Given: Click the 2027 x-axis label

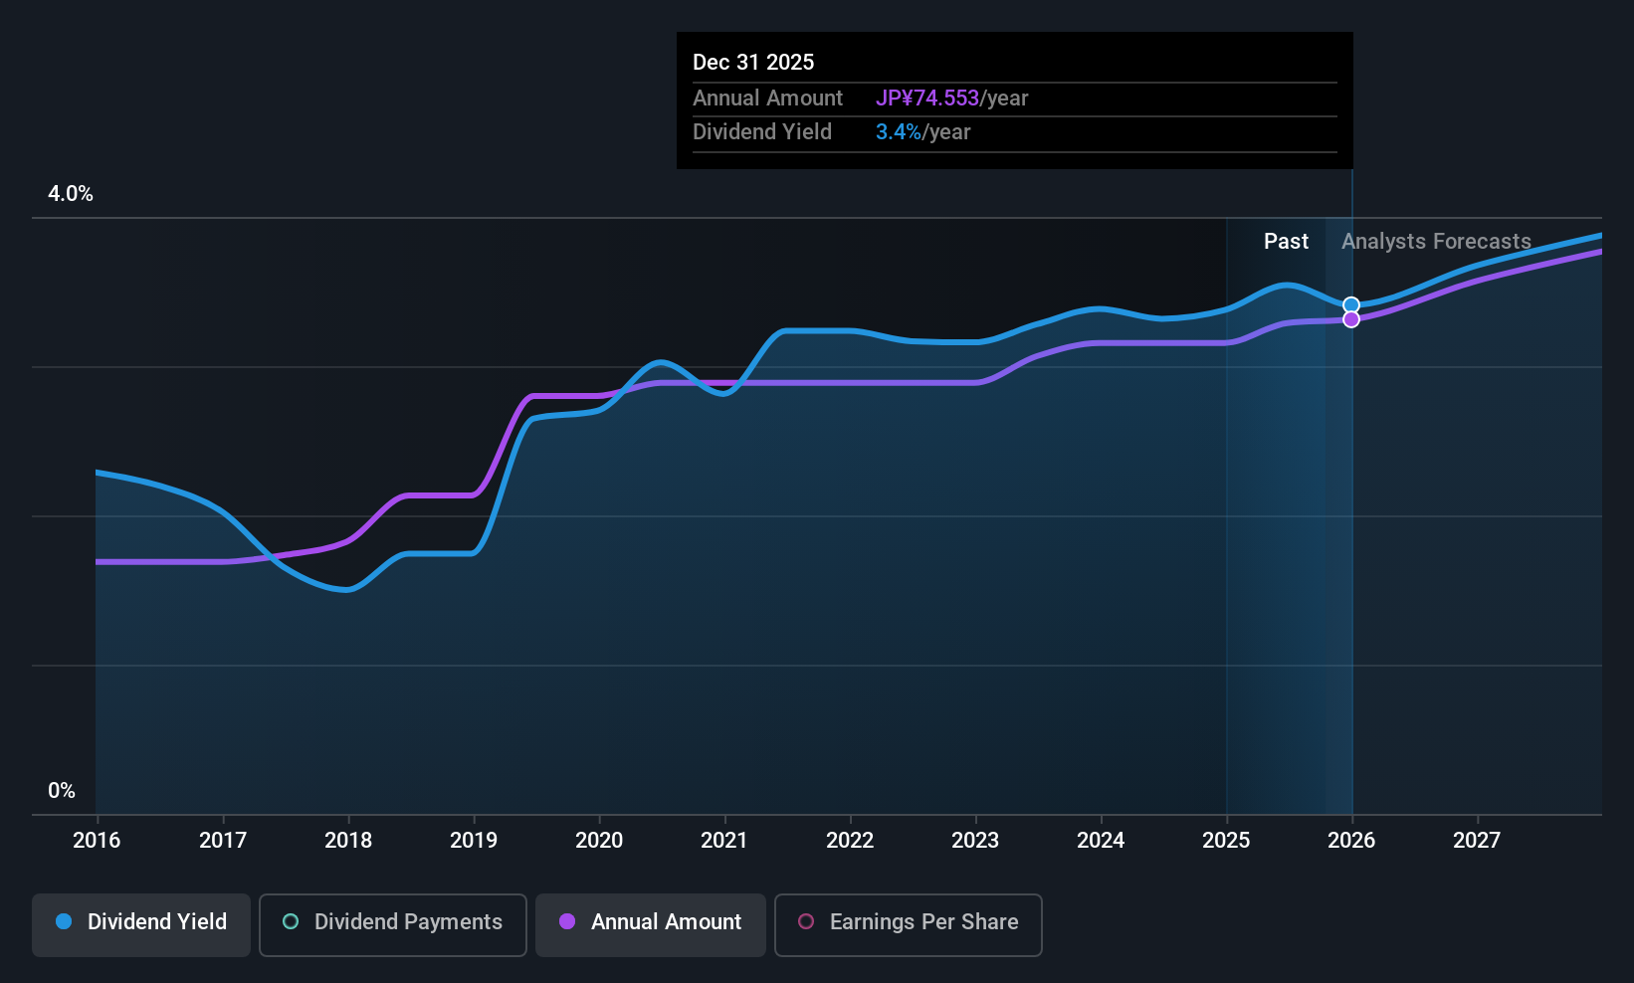Looking at the screenshot, I should (x=1477, y=841).
